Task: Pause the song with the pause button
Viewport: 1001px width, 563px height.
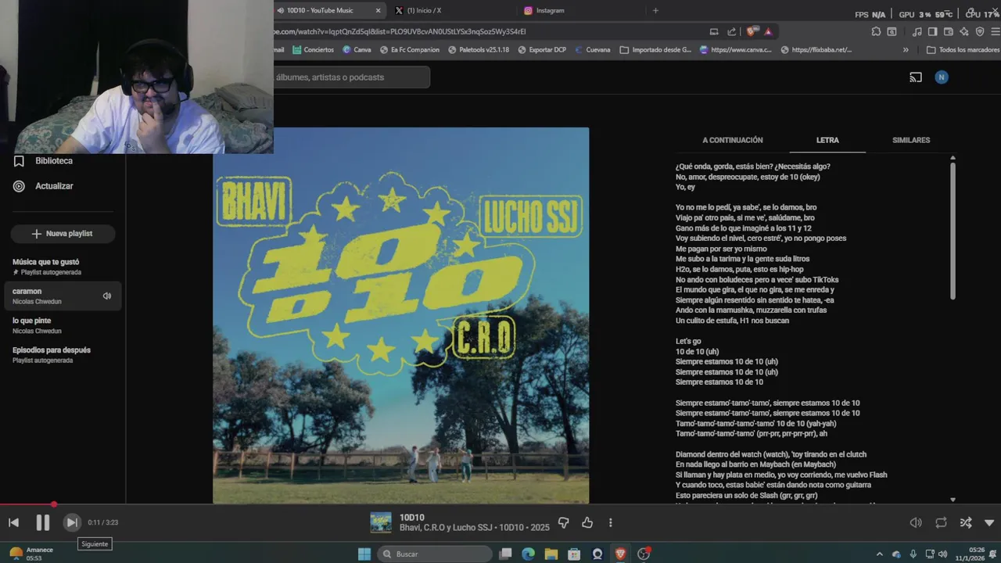Action: (43, 522)
